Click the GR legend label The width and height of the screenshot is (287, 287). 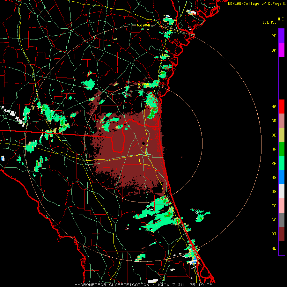point(274,121)
